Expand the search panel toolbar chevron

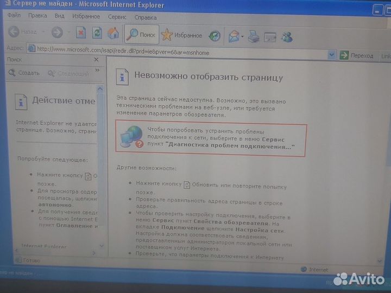click(97, 71)
